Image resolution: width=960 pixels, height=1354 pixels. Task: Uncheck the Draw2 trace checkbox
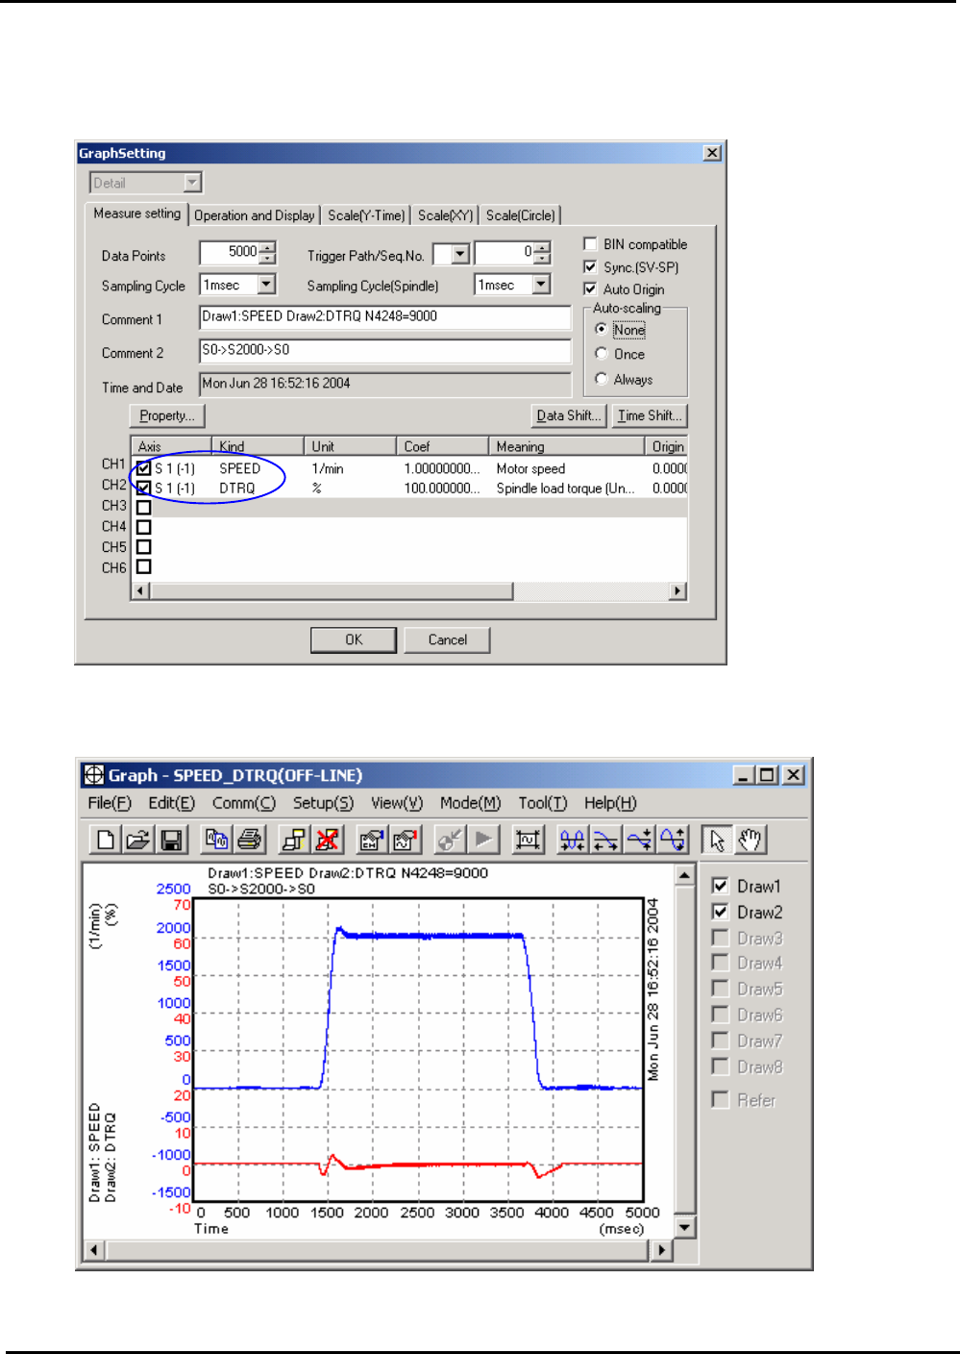point(720,912)
